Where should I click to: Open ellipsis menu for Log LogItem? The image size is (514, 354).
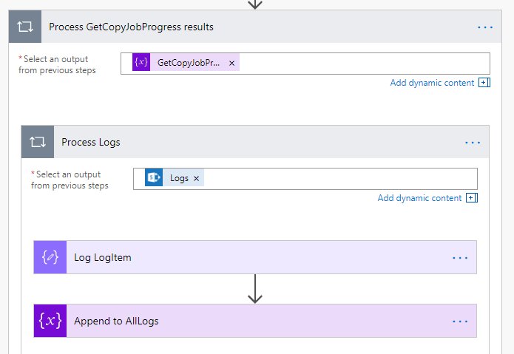point(460,257)
